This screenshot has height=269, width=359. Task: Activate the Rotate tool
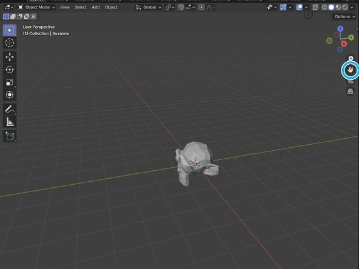10,70
